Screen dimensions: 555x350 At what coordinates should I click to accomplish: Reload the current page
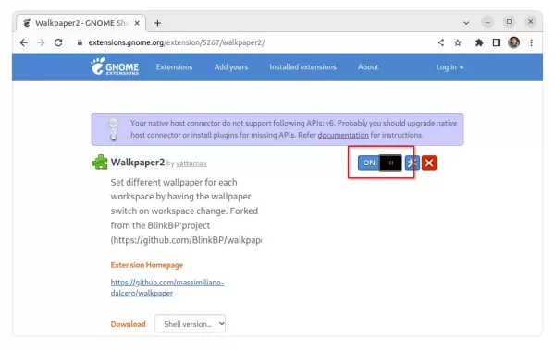tap(58, 42)
